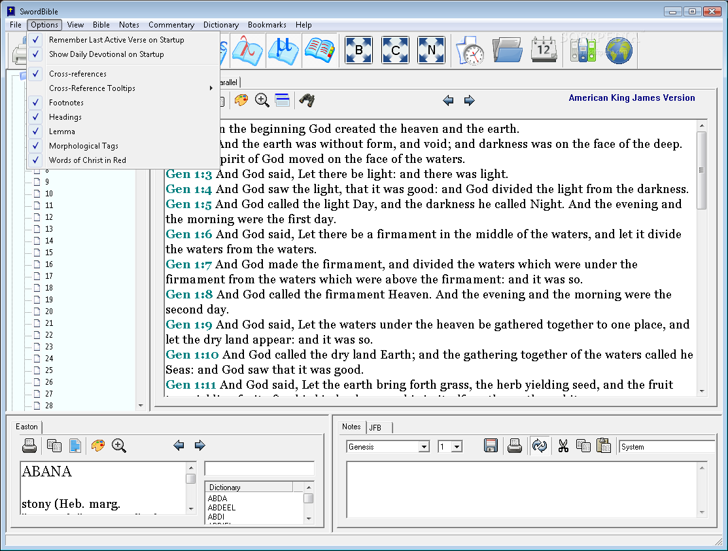
Task: Click the blue window layout icon
Action: 283,100
